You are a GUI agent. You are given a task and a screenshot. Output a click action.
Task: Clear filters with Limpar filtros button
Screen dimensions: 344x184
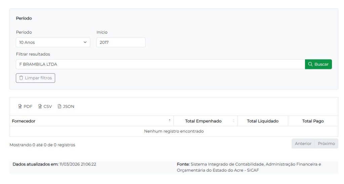tap(36, 78)
